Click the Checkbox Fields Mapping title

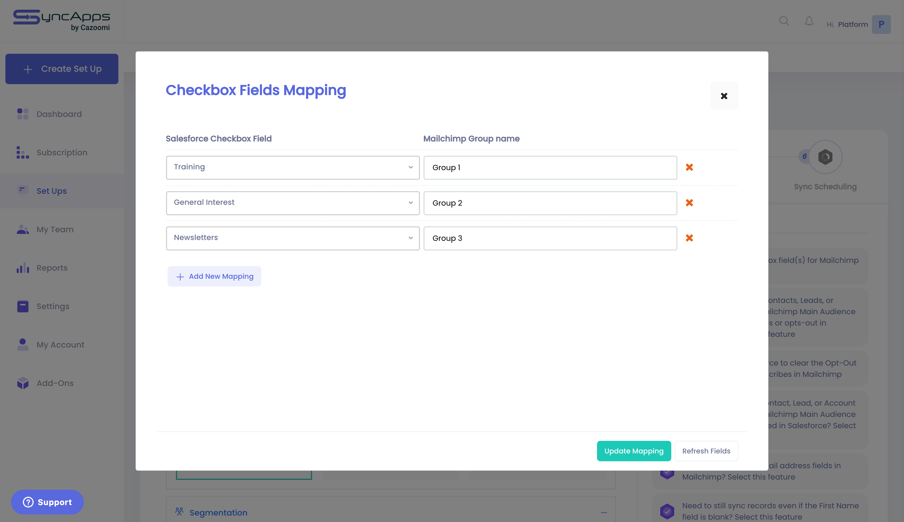click(256, 90)
